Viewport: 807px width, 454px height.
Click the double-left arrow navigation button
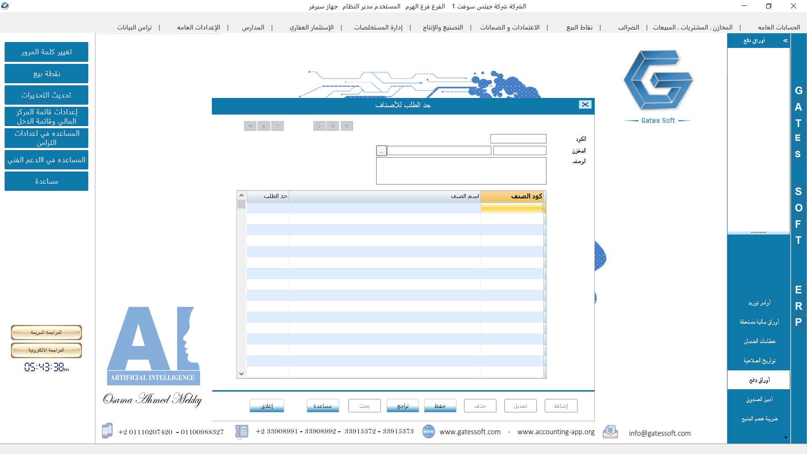point(264,126)
